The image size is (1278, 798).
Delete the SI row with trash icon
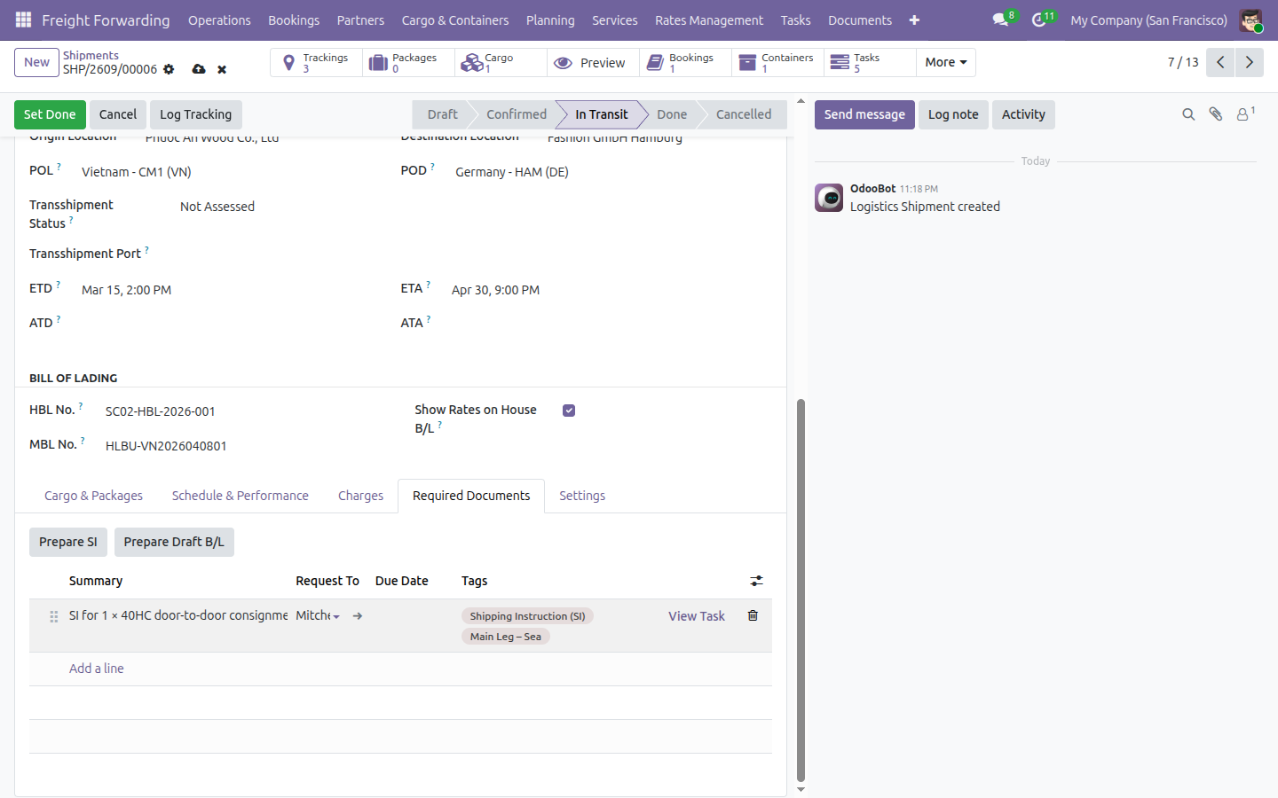tap(753, 615)
